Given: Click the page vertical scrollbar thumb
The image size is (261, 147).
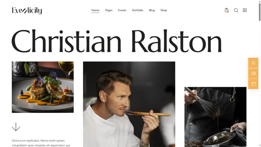Looking at the screenshot, I should [259, 12].
